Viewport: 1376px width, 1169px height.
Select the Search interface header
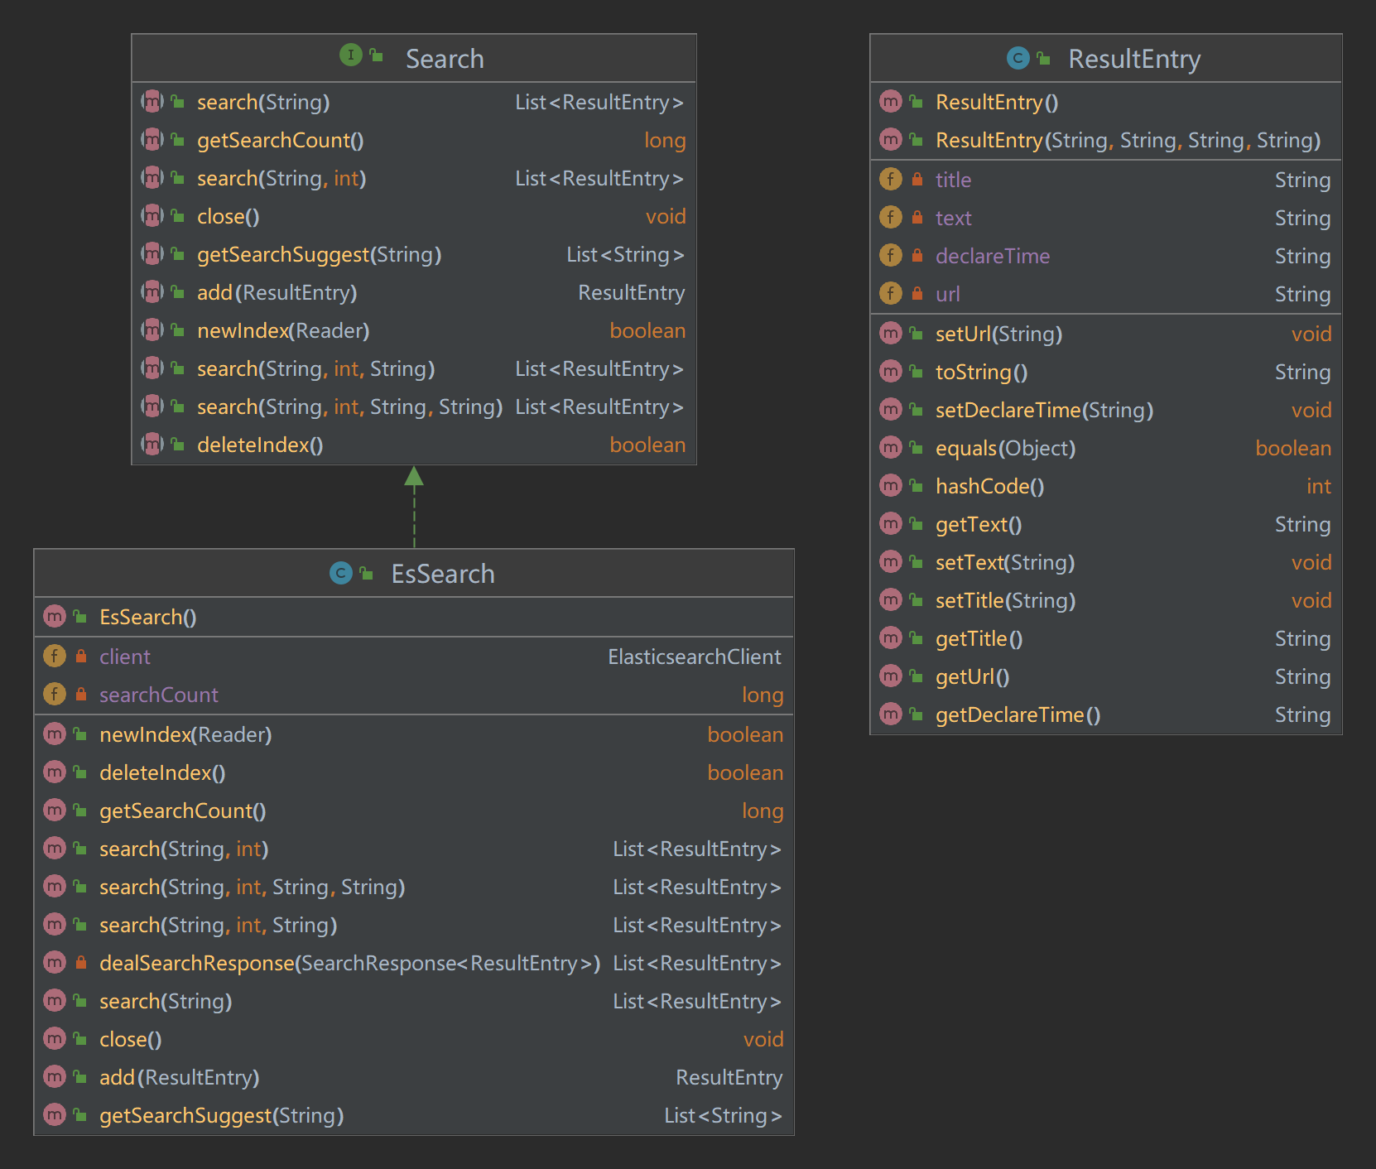click(444, 59)
